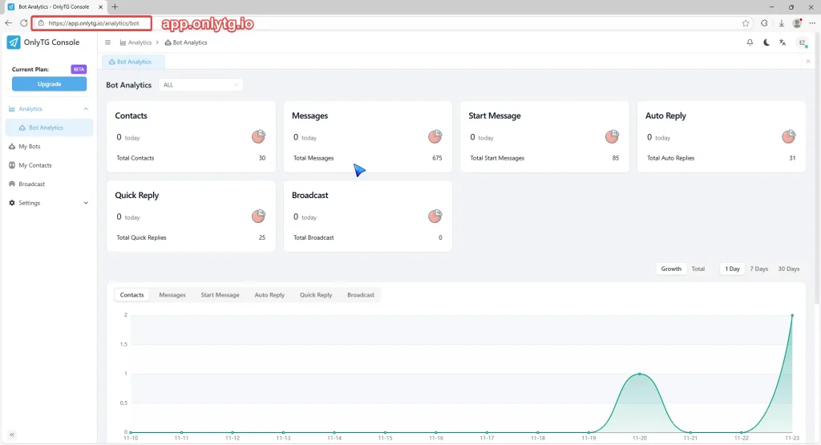
Task: Open the notifications bell icon
Action: 750,42
